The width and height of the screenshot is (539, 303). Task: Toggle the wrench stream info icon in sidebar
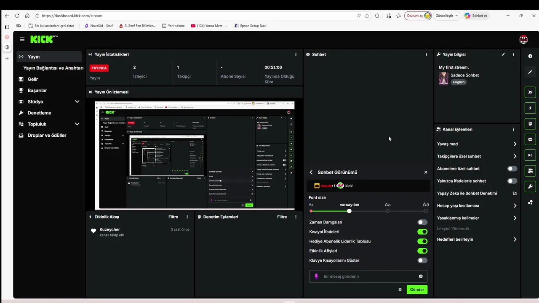coord(530,186)
